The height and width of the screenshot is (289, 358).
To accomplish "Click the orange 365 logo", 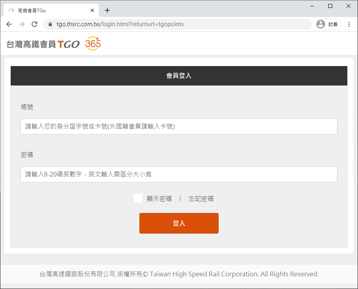I will click(93, 44).
